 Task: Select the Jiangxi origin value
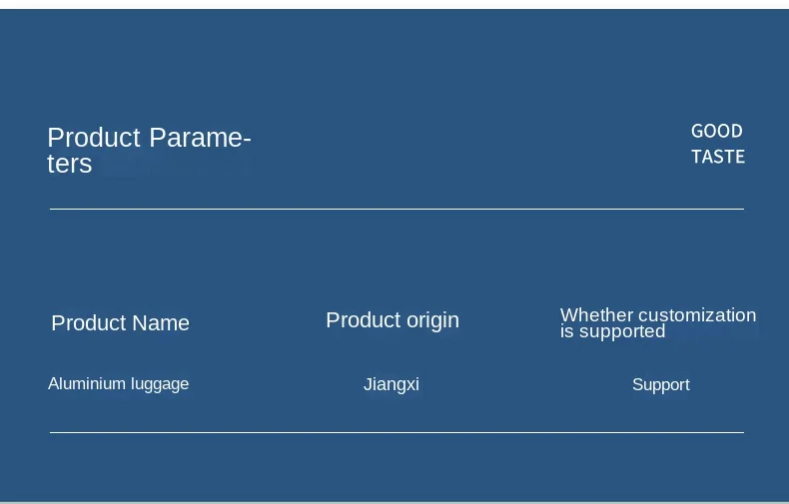pos(391,385)
